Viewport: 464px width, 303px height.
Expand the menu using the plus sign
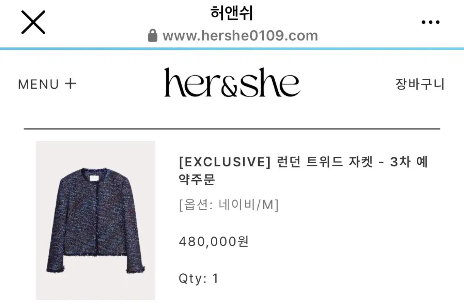[x=70, y=83]
